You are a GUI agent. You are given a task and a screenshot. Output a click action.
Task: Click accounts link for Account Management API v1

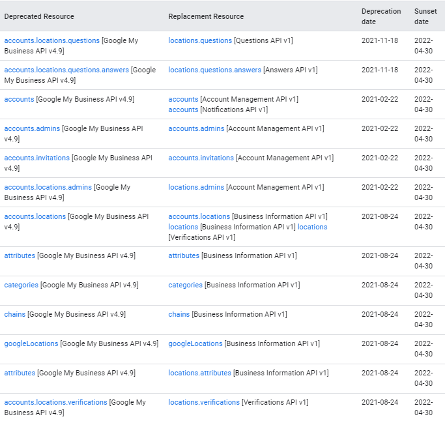[x=183, y=99]
